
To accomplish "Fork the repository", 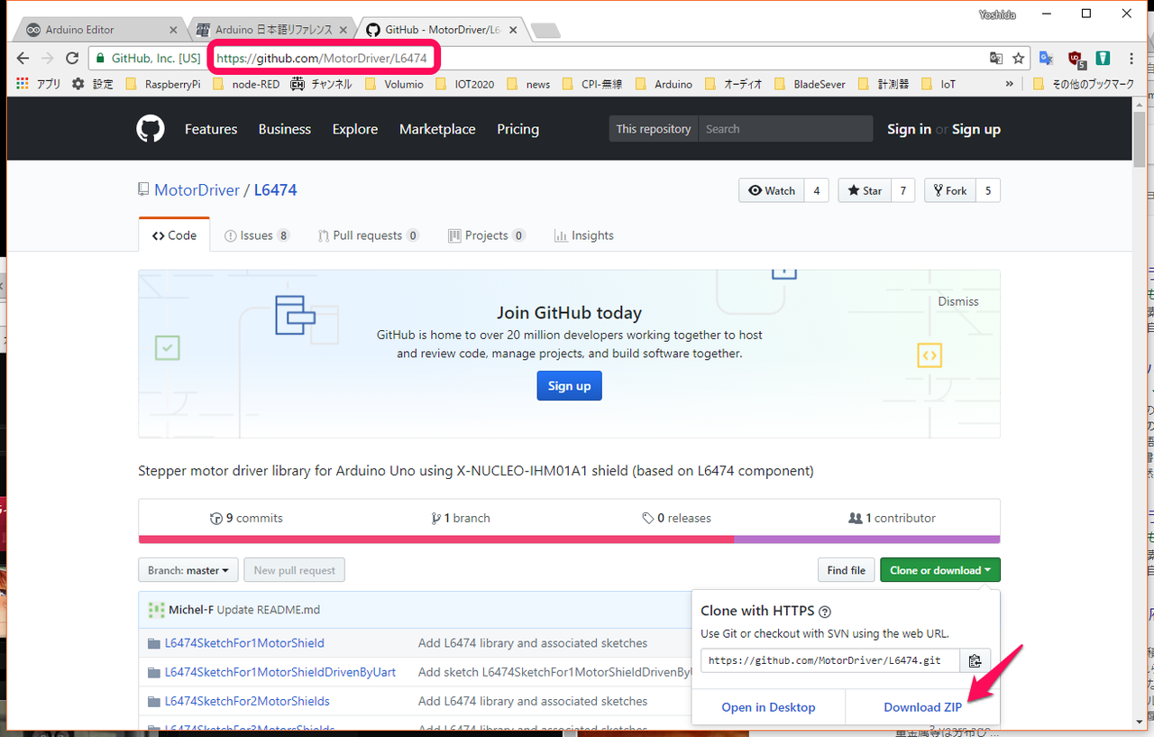I will (950, 190).
